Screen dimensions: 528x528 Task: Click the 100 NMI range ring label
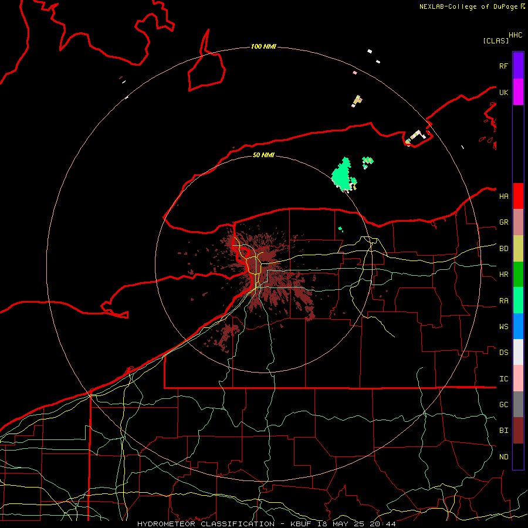263,46
